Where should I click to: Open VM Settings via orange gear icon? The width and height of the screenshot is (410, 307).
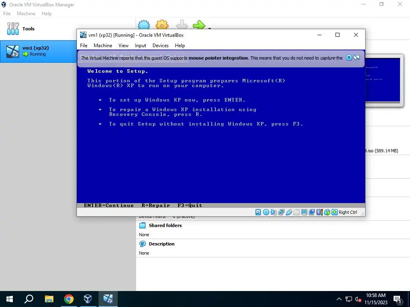(162, 24)
